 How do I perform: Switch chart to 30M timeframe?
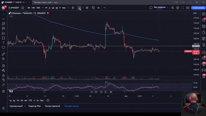tap(38, 8)
